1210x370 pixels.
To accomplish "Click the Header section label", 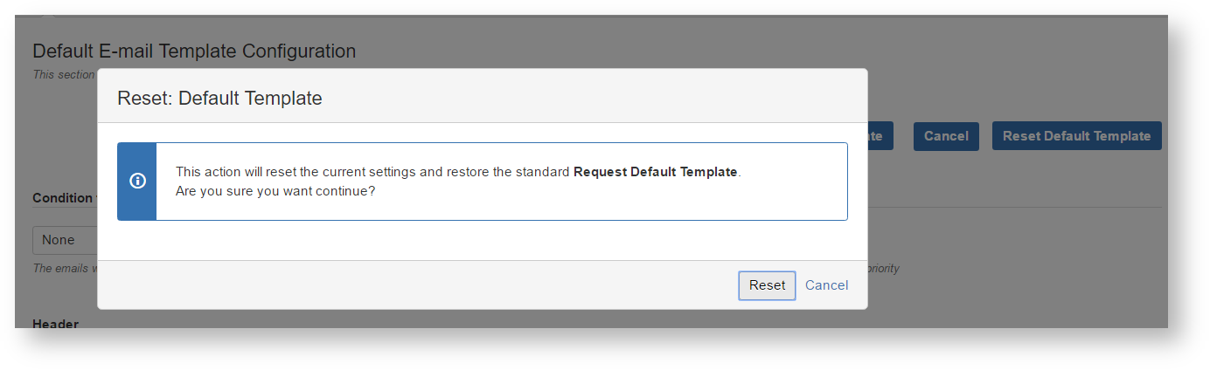I will pos(55,324).
